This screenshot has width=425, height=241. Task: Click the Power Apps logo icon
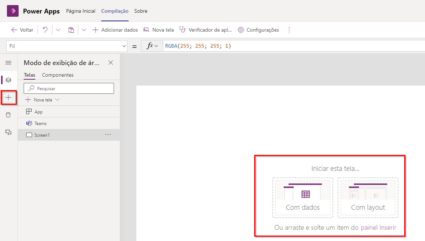pyautogui.click(x=12, y=11)
